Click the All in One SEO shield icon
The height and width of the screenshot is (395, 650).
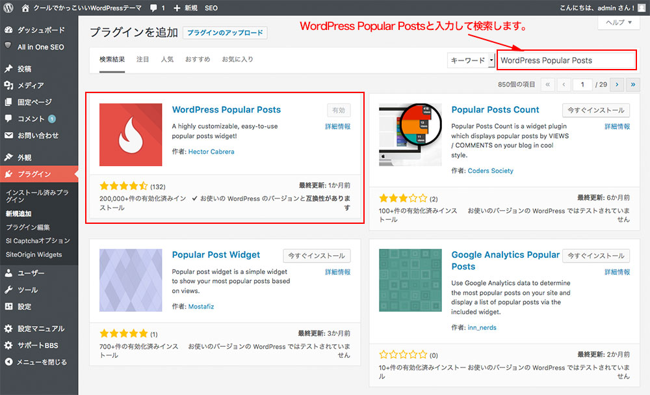[x=8, y=46]
